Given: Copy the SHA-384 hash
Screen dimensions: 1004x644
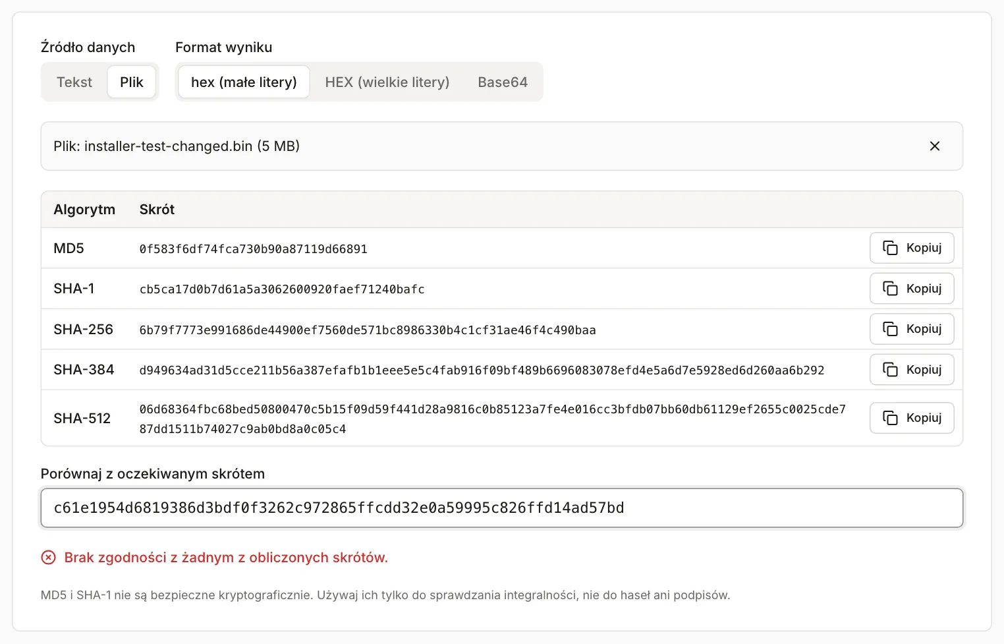Looking at the screenshot, I should pyautogui.click(x=912, y=370).
